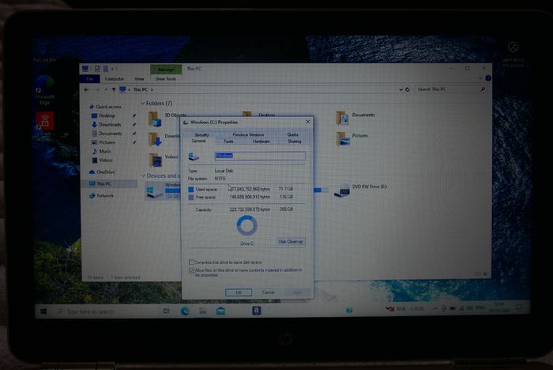Select OneDrive in the navigation pane
Viewport: 553px width, 370px height.
click(x=102, y=172)
